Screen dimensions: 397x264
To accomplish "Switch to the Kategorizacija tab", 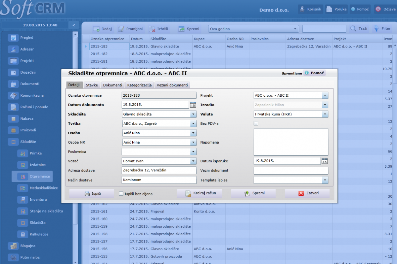I will (x=139, y=85).
